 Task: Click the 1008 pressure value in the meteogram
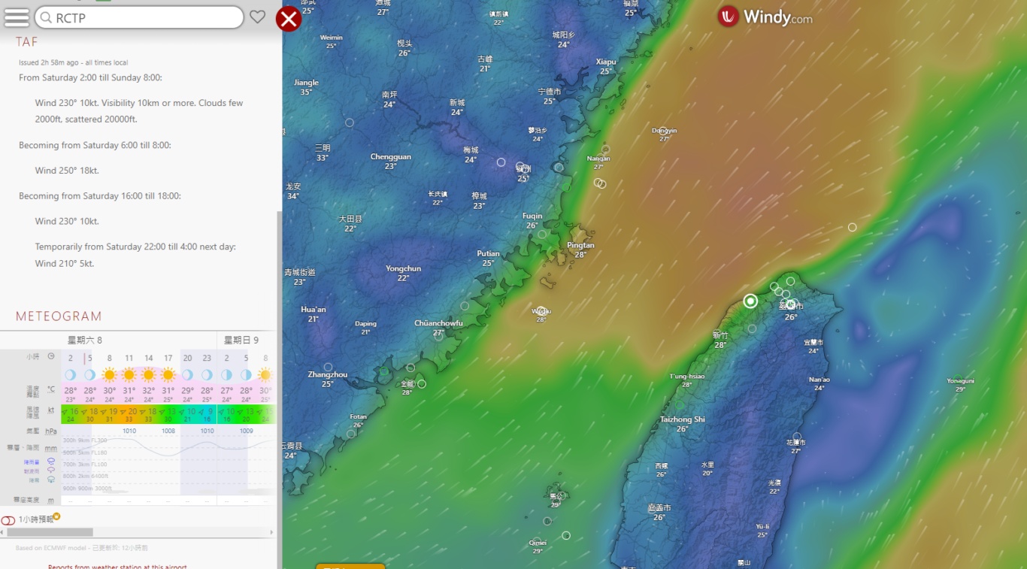(168, 431)
